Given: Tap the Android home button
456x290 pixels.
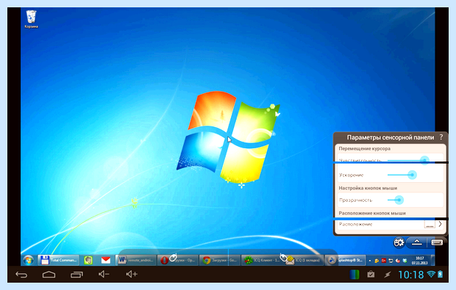Looking at the screenshot, I should click(x=49, y=274).
